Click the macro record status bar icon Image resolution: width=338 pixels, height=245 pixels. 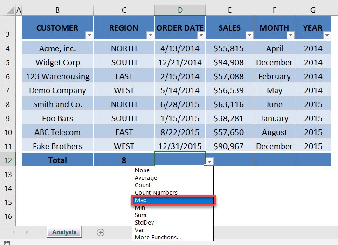click(x=7, y=243)
